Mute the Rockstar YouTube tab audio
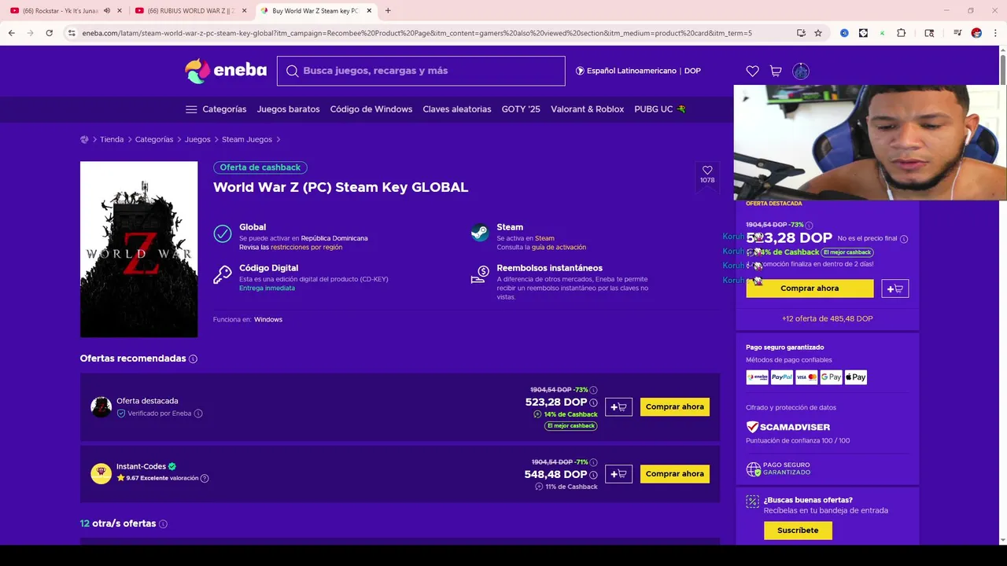 pos(107,11)
